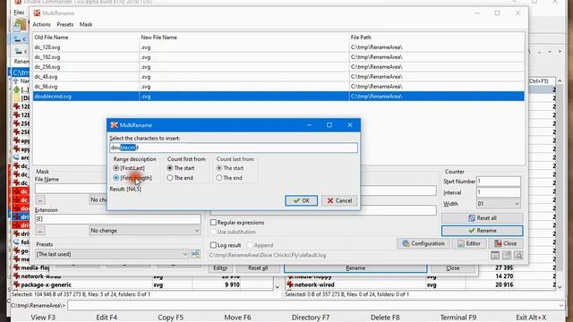Click the right panel's vertical scrollbar down arrow
573x322 pixels.
coord(560,287)
